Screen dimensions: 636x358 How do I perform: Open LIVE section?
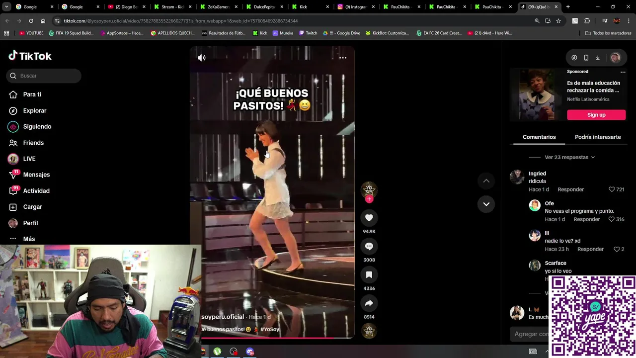[x=29, y=159]
